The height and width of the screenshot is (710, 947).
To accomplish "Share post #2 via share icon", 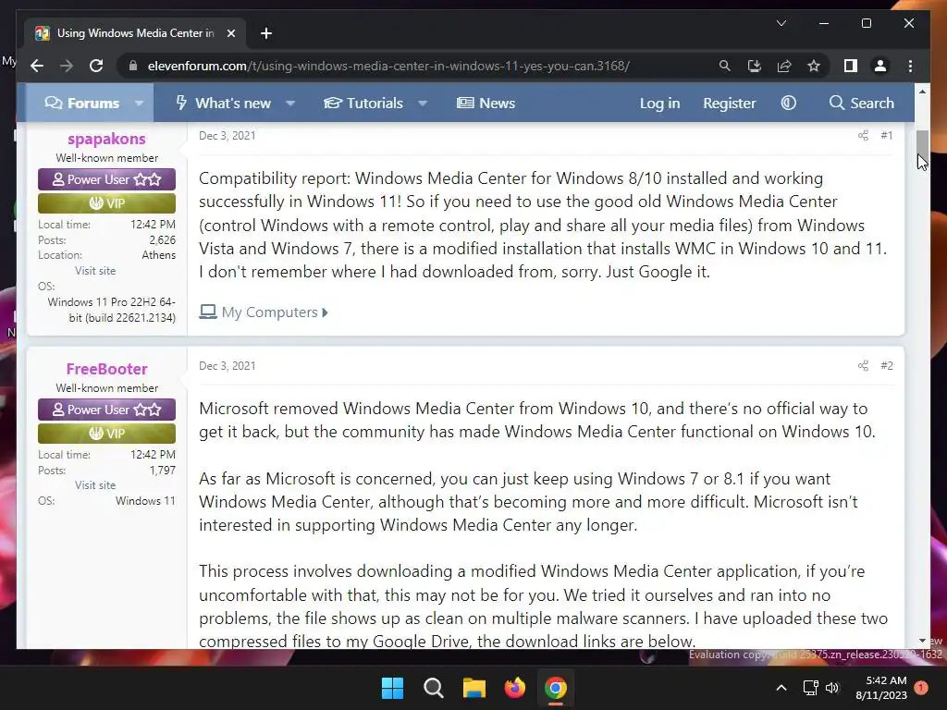I will coord(863,365).
